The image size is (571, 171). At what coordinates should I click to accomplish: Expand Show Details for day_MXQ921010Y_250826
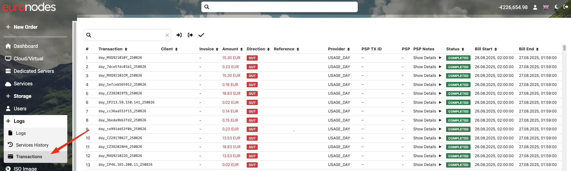coord(427,58)
